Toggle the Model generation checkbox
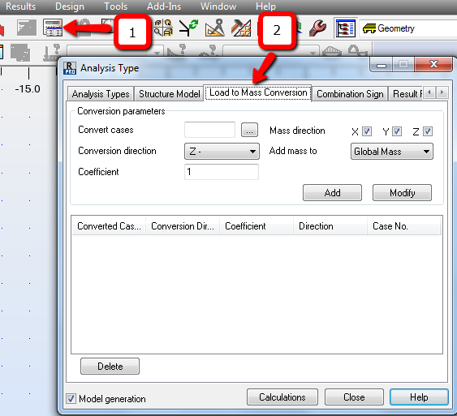 tap(71, 398)
